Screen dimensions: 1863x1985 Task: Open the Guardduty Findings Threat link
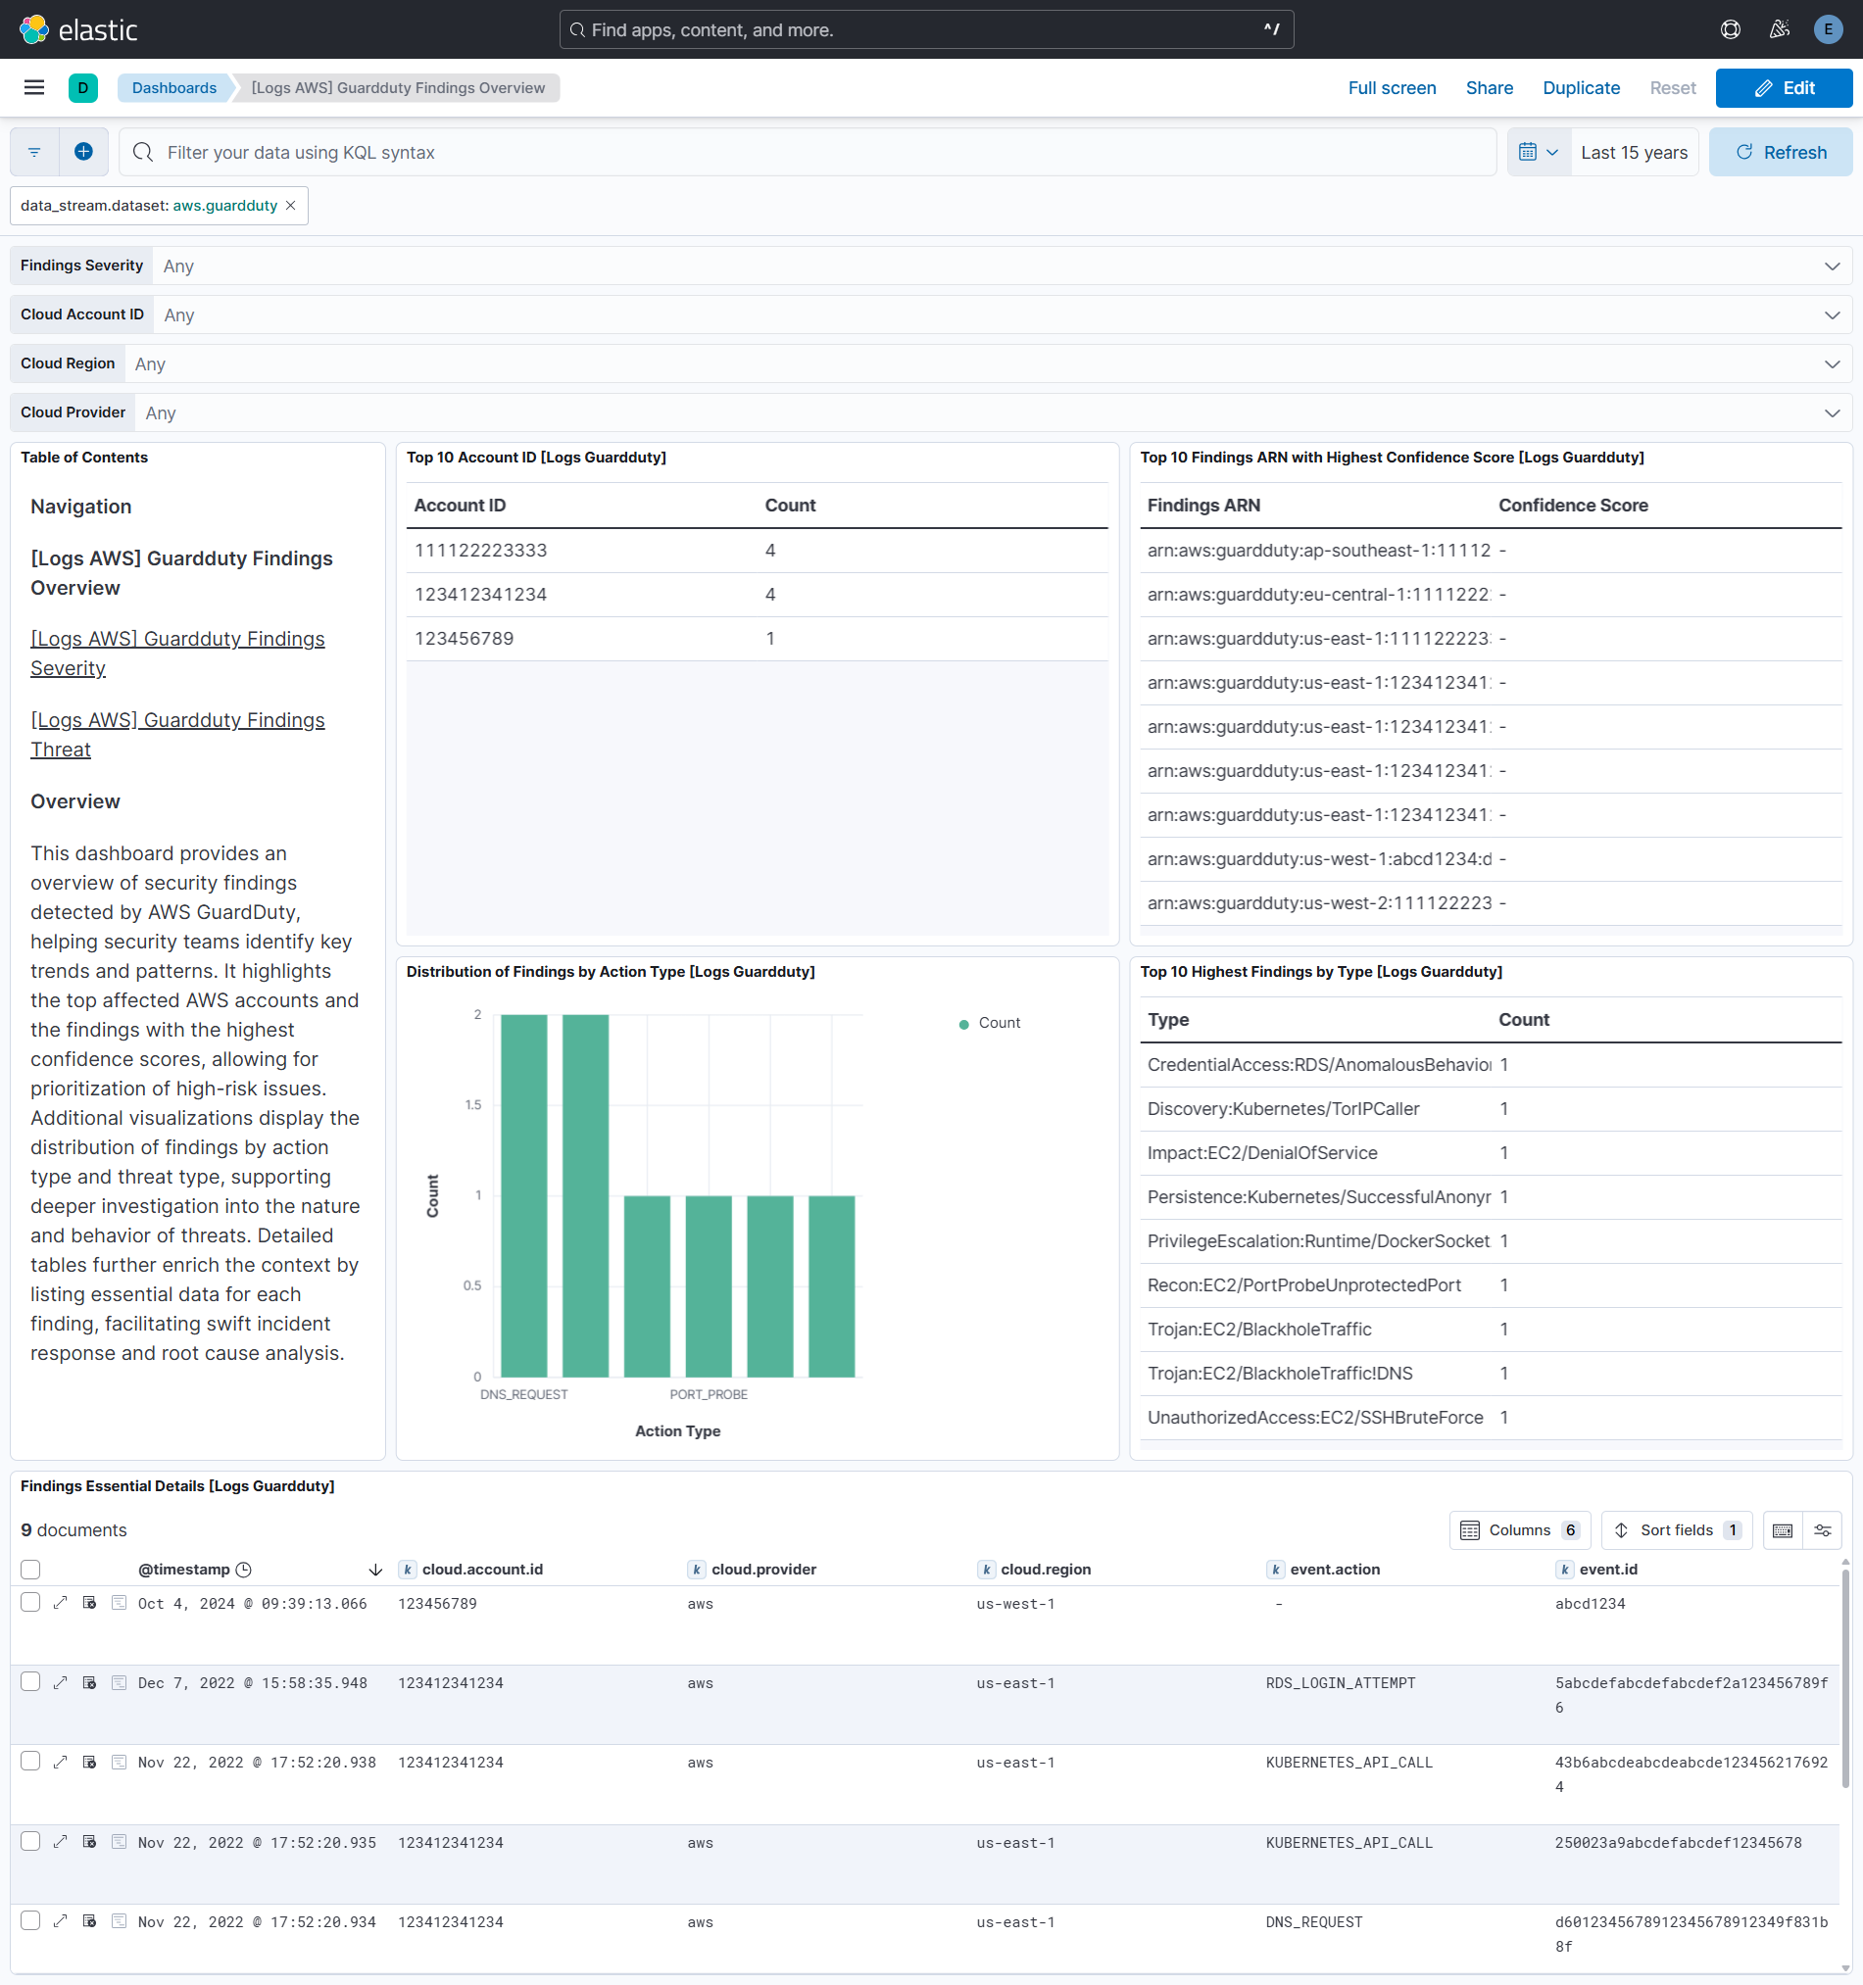pyautogui.click(x=176, y=734)
